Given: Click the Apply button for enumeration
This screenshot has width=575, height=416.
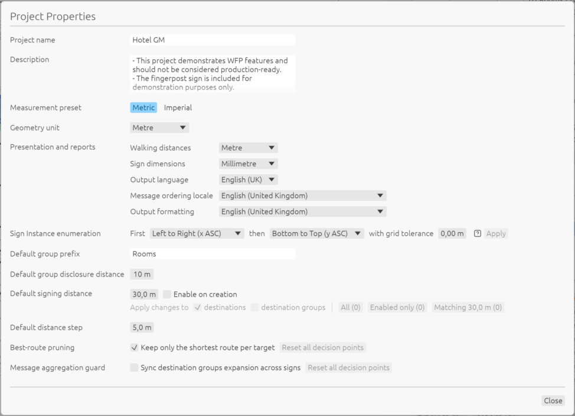Looking at the screenshot, I should (496, 233).
